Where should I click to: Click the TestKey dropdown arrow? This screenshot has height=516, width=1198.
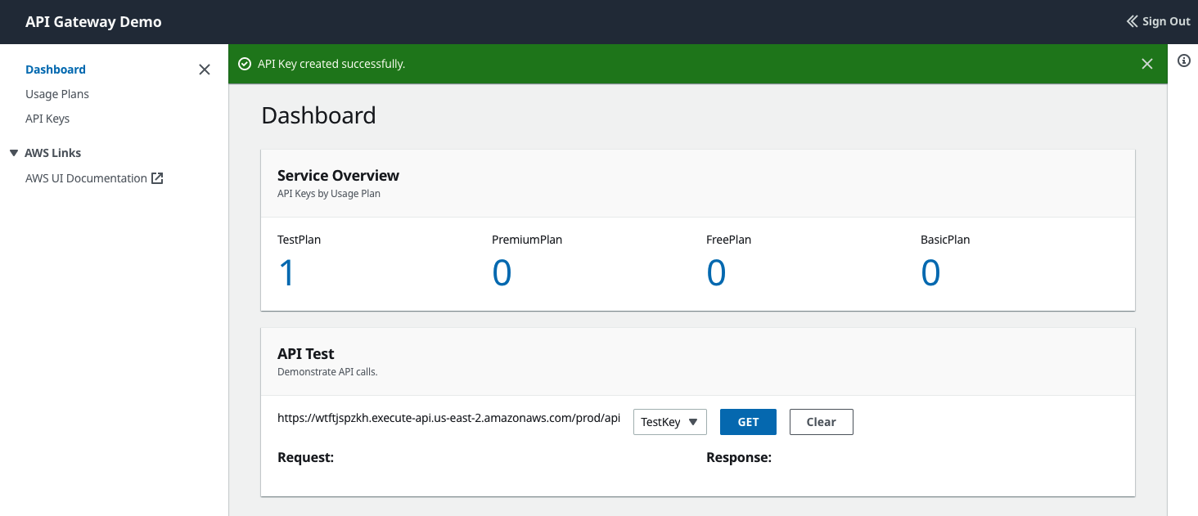692,422
